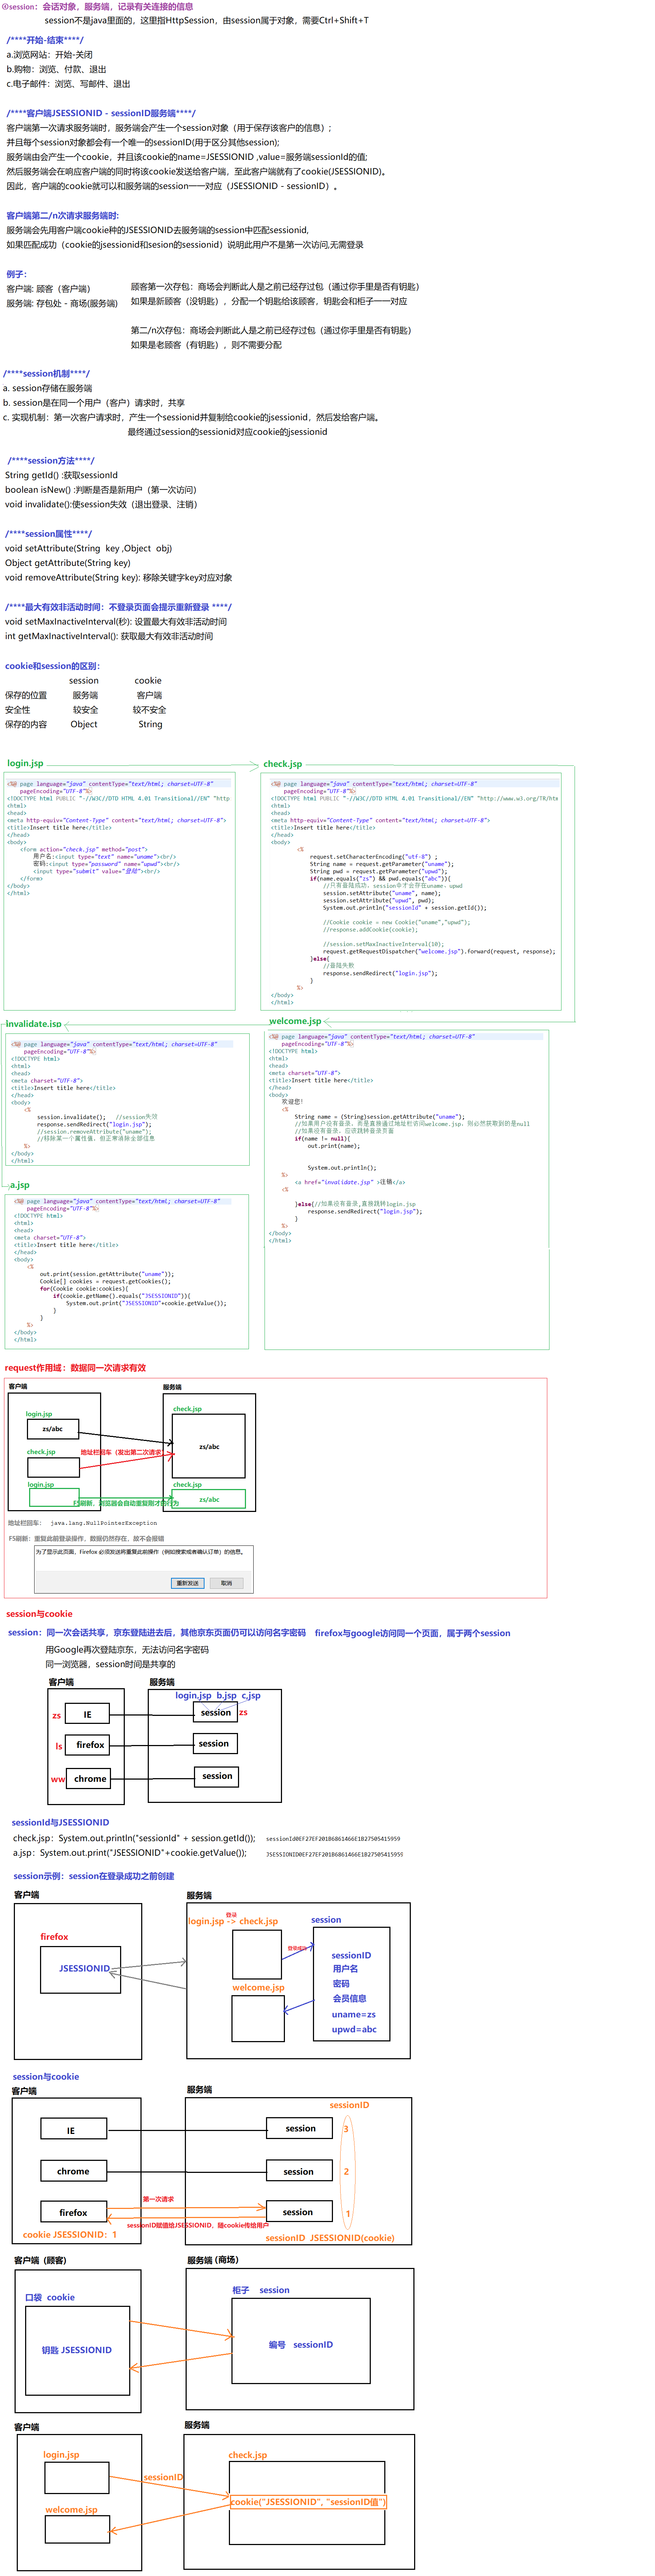Image resolution: width=655 pixels, height=2576 pixels.
Task: Select the firefox box beside ls label
Action: click(x=90, y=1745)
